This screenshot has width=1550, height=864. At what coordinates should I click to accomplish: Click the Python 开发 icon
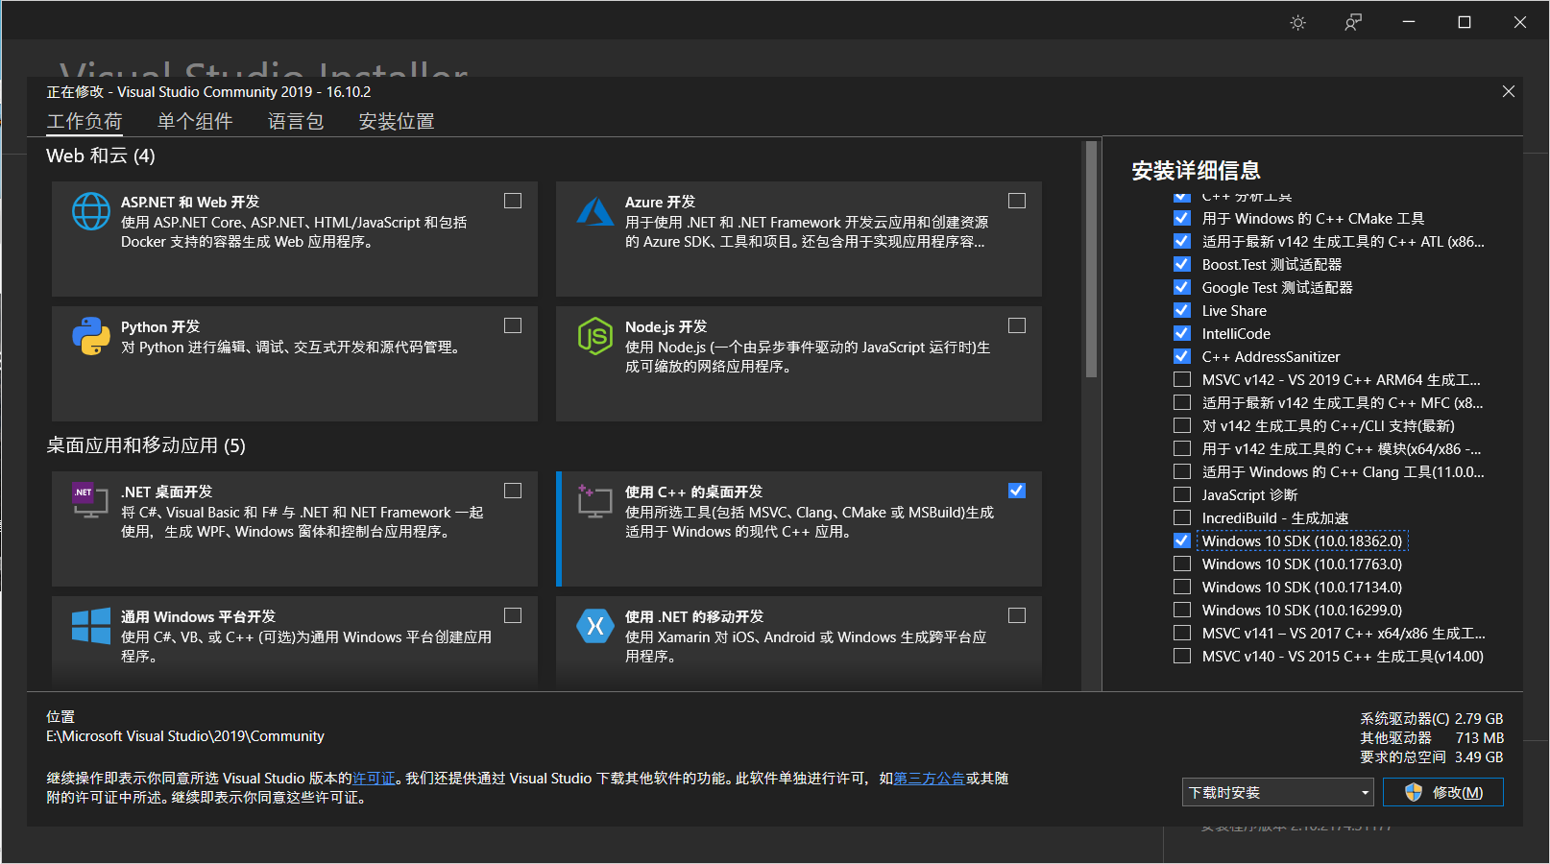pyautogui.click(x=90, y=336)
